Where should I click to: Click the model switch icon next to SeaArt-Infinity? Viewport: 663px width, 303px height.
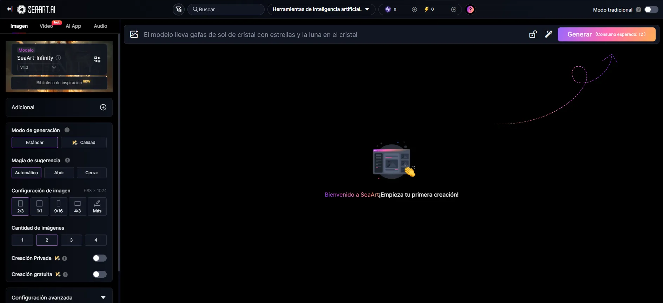[97, 59]
